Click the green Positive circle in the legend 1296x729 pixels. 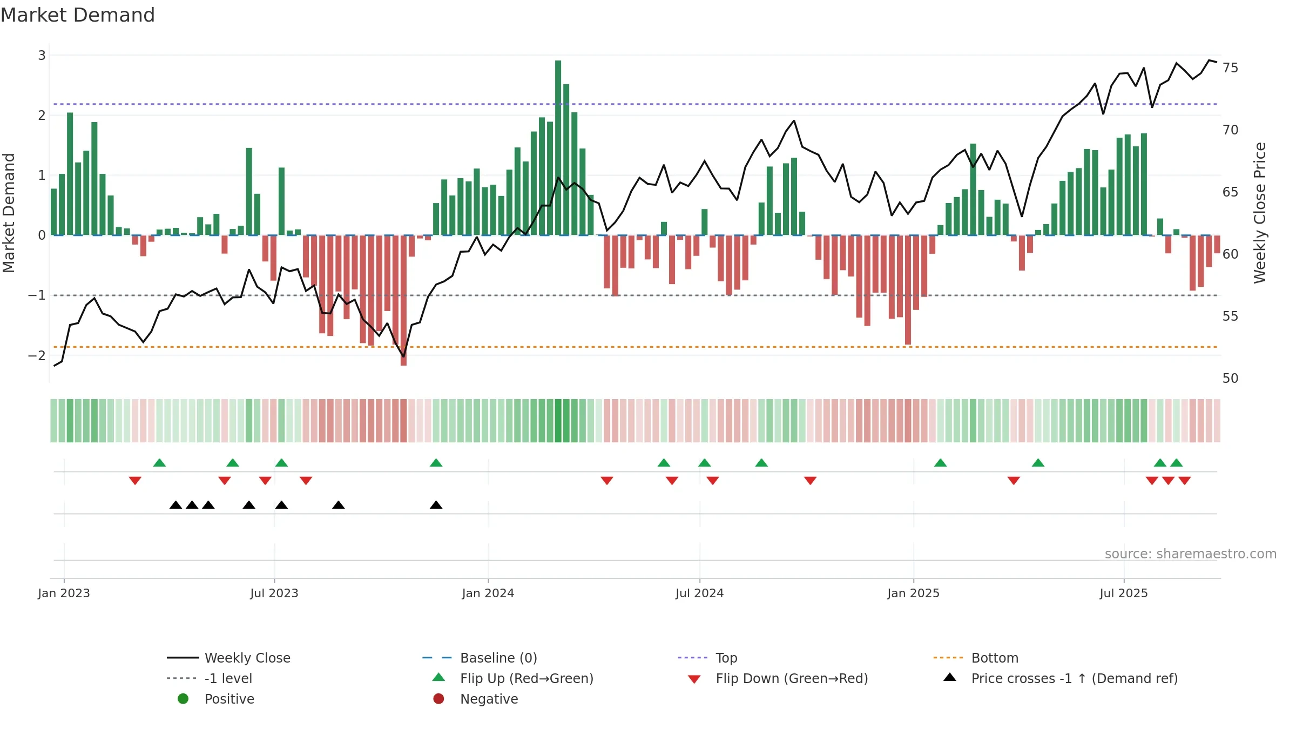click(183, 699)
